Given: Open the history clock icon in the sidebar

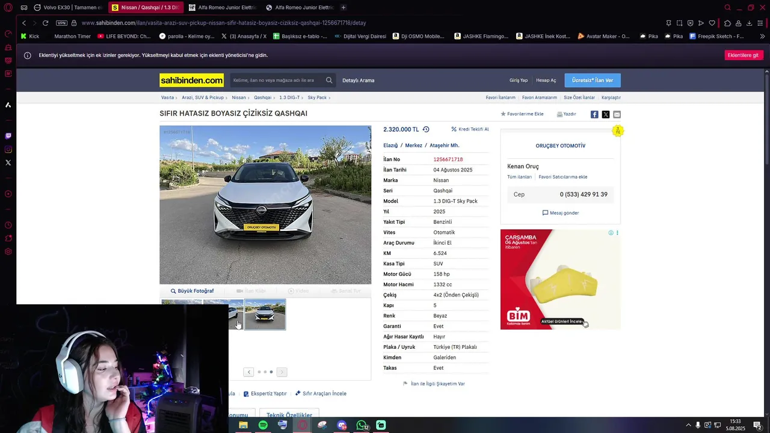Looking at the screenshot, I should click(x=8, y=225).
